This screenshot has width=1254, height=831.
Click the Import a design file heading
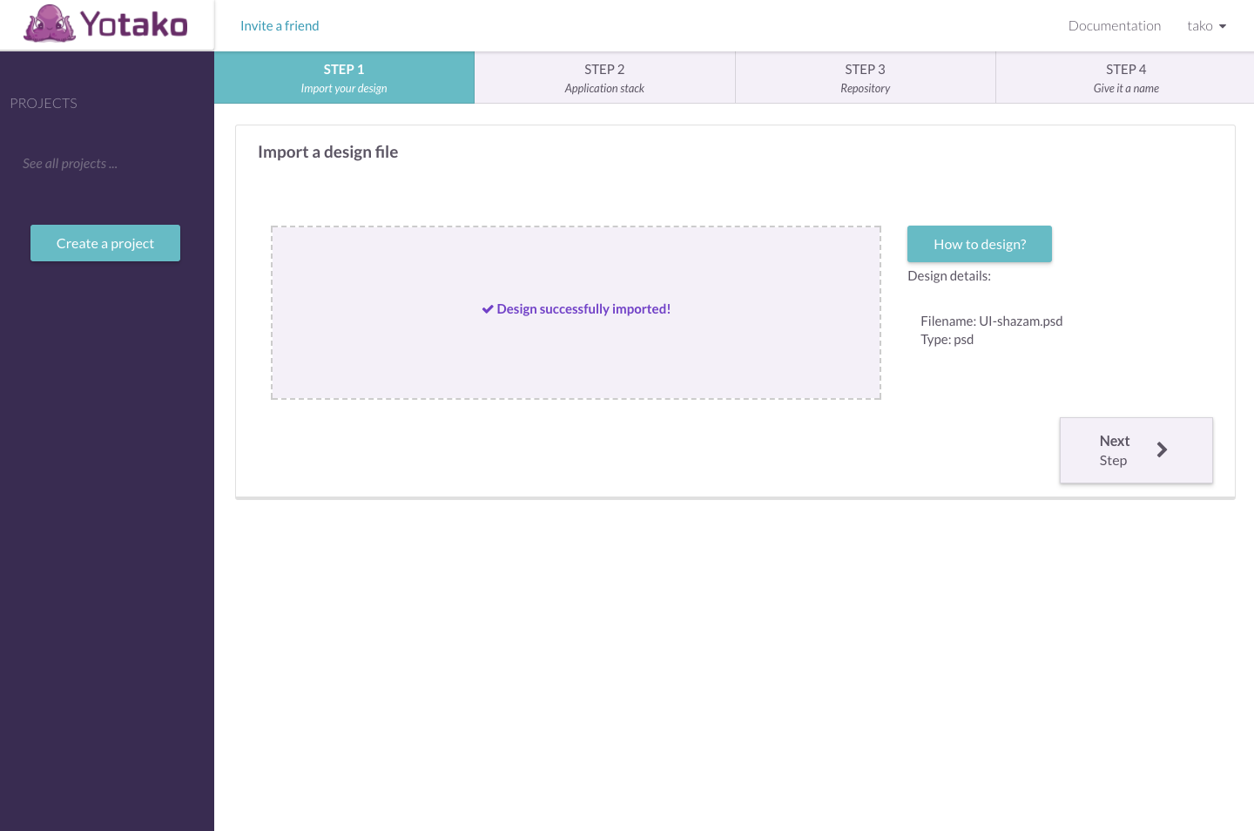(x=328, y=152)
